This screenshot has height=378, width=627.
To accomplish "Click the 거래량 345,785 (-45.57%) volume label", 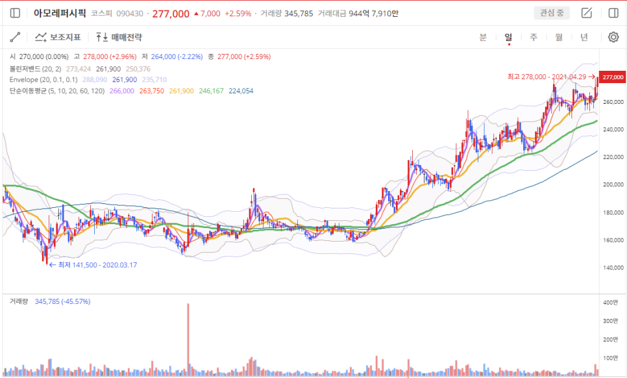I will [50, 301].
